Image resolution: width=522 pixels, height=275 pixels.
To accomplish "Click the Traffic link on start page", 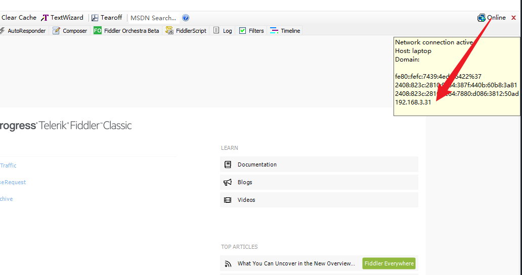I will (8, 166).
